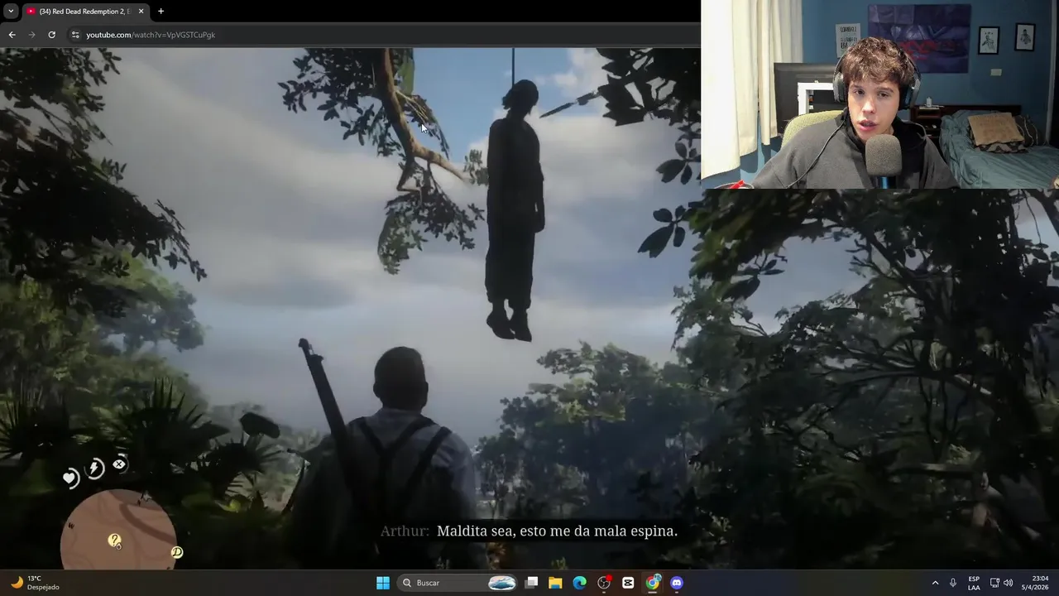Viewport: 1059px width, 596px height.
Task: Click the Arthur subtitle text
Action: pyautogui.click(x=529, y=531)
